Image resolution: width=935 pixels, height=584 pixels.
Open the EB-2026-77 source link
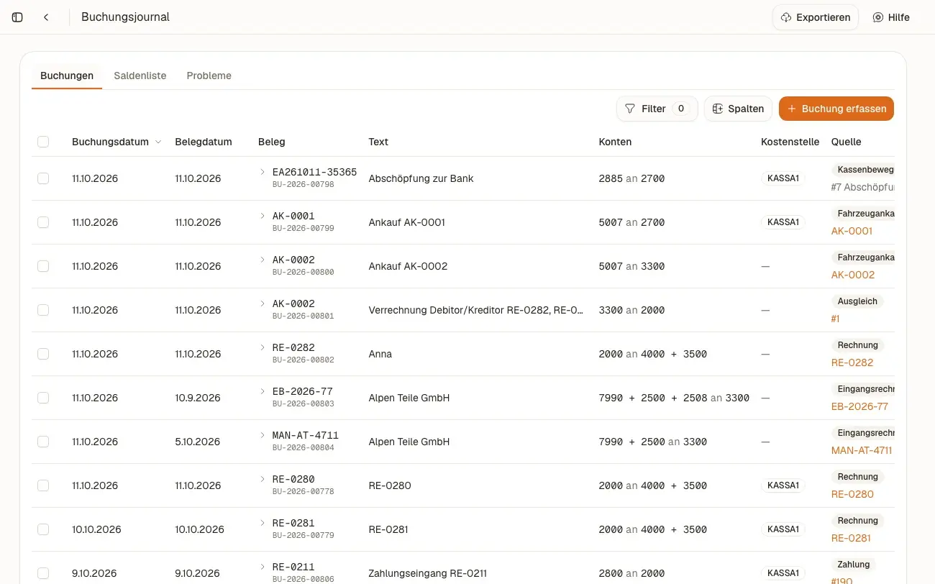859,406
